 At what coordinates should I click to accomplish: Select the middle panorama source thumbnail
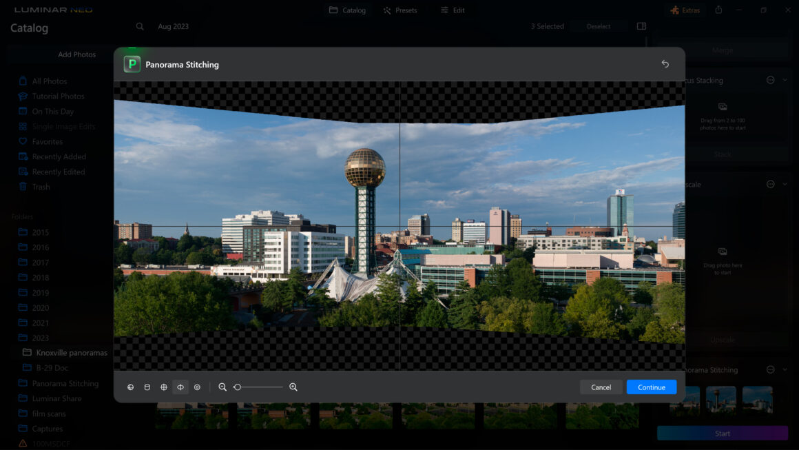coord(721,400)
